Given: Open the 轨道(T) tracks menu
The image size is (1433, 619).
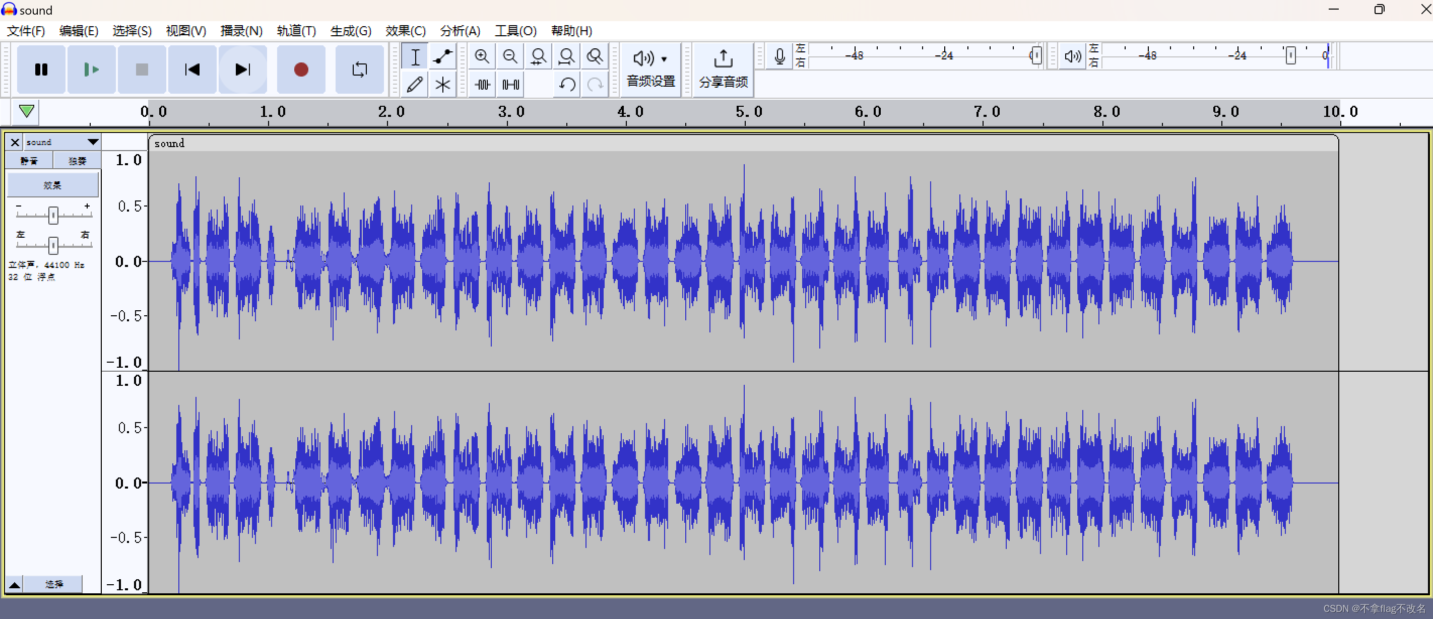Looking at the screenshot, I should click(296, 31).
